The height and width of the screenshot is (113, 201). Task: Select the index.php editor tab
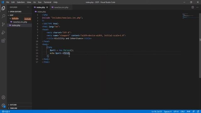(41, 7)
